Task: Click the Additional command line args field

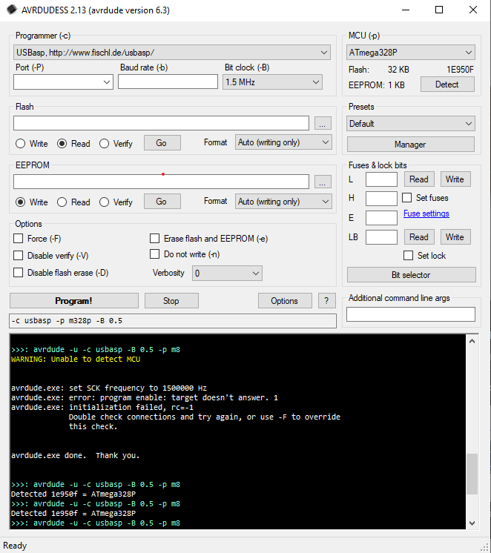Action: 411,314
